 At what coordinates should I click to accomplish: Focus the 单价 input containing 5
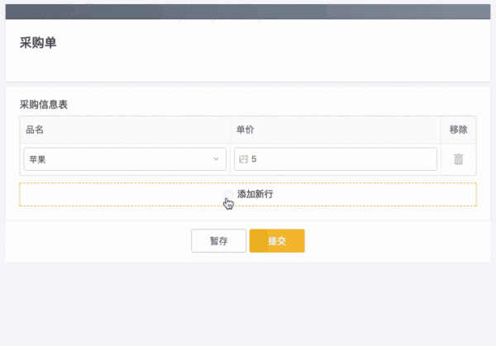[x=336, y=159]
